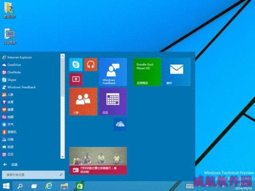Open the 体育 (Sports) app entry
Viewport: 255px width, 191px height.
8,102
